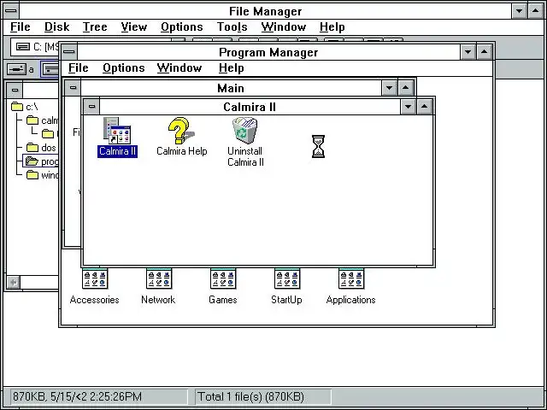This screenshot has height=410, width=547.
Task: Click the Program Manager title bar
Action: [x=268, y=52]
